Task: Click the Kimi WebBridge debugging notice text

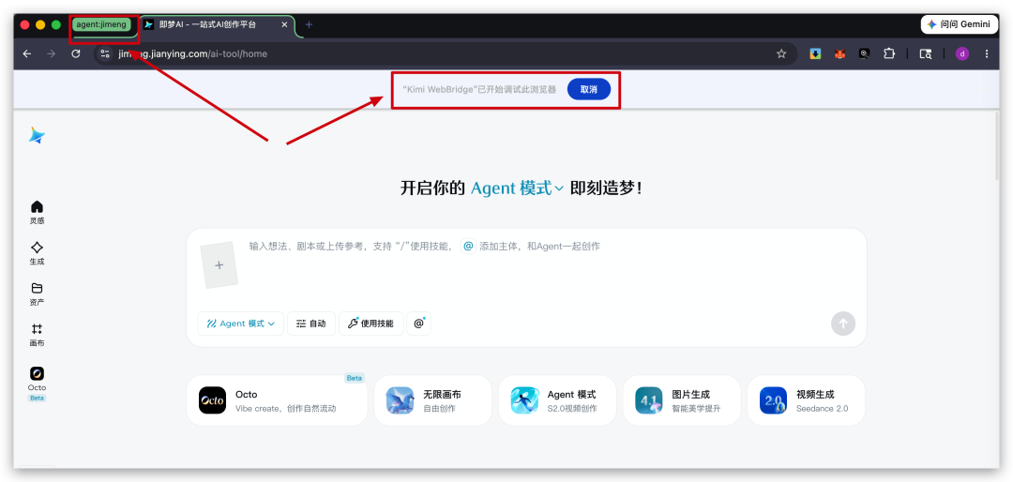Action: (478, 89)
